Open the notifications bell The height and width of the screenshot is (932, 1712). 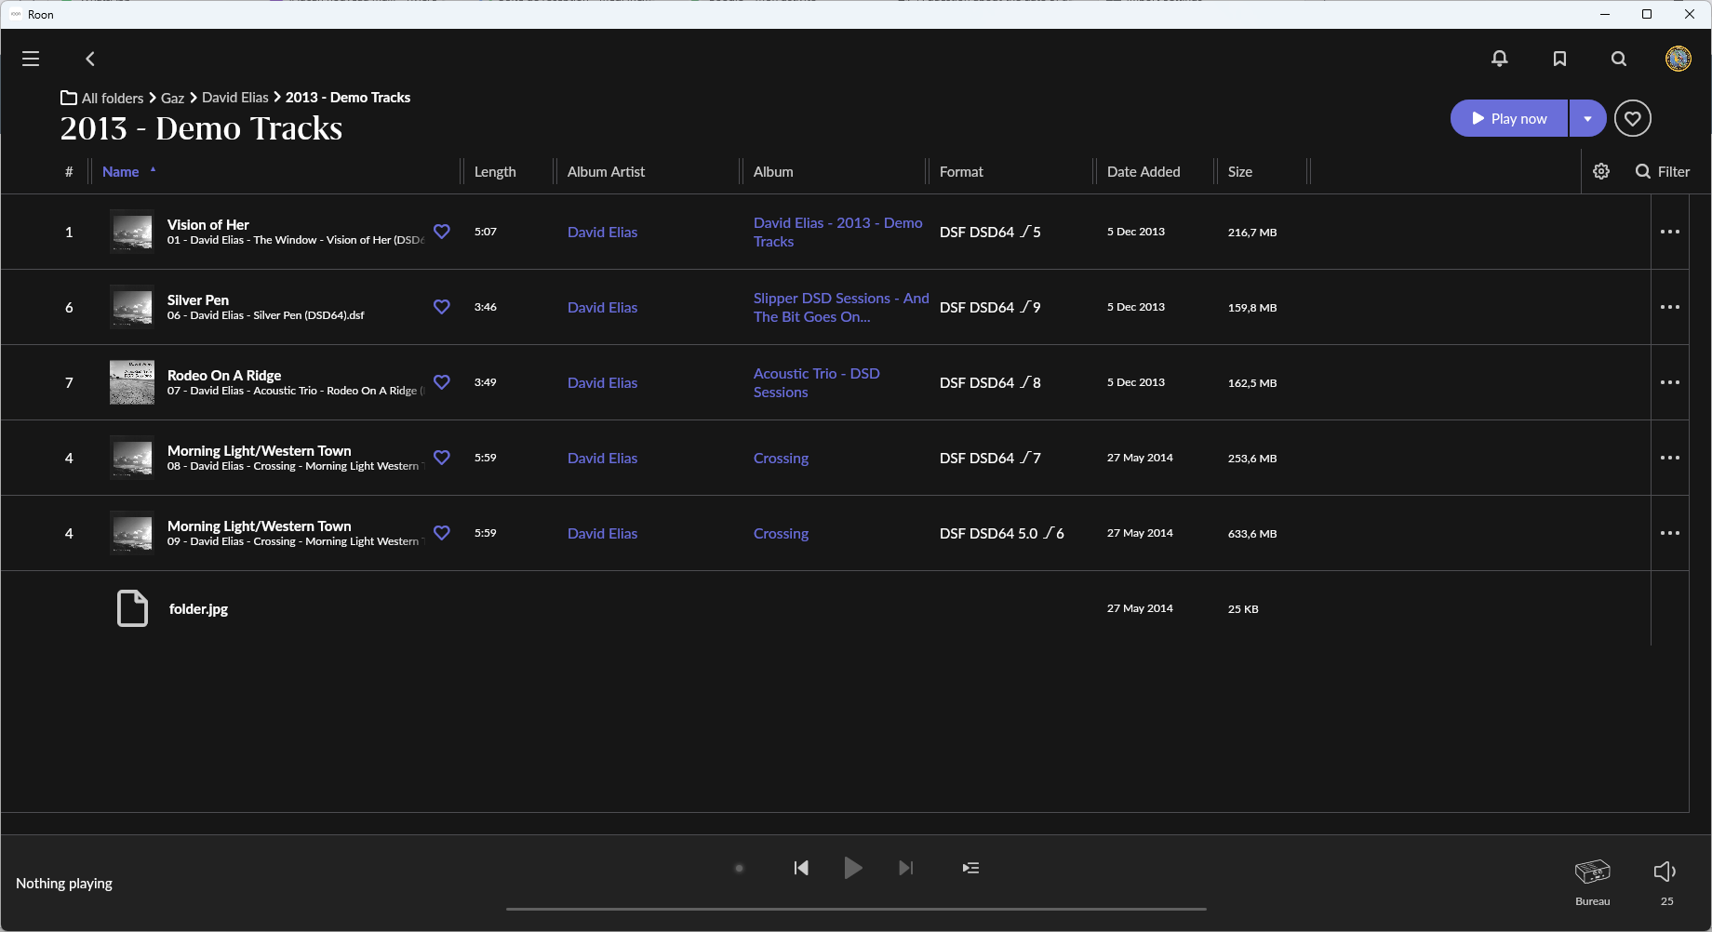click(x=1499, y=59)
